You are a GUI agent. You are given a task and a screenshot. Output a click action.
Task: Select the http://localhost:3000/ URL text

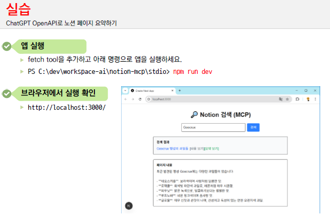click(67, 107)
